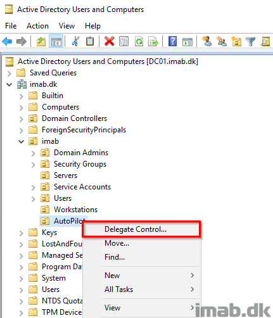273x318 pixels.
Task: Click the Saved Queries folder icon
Action: point(21,73)
